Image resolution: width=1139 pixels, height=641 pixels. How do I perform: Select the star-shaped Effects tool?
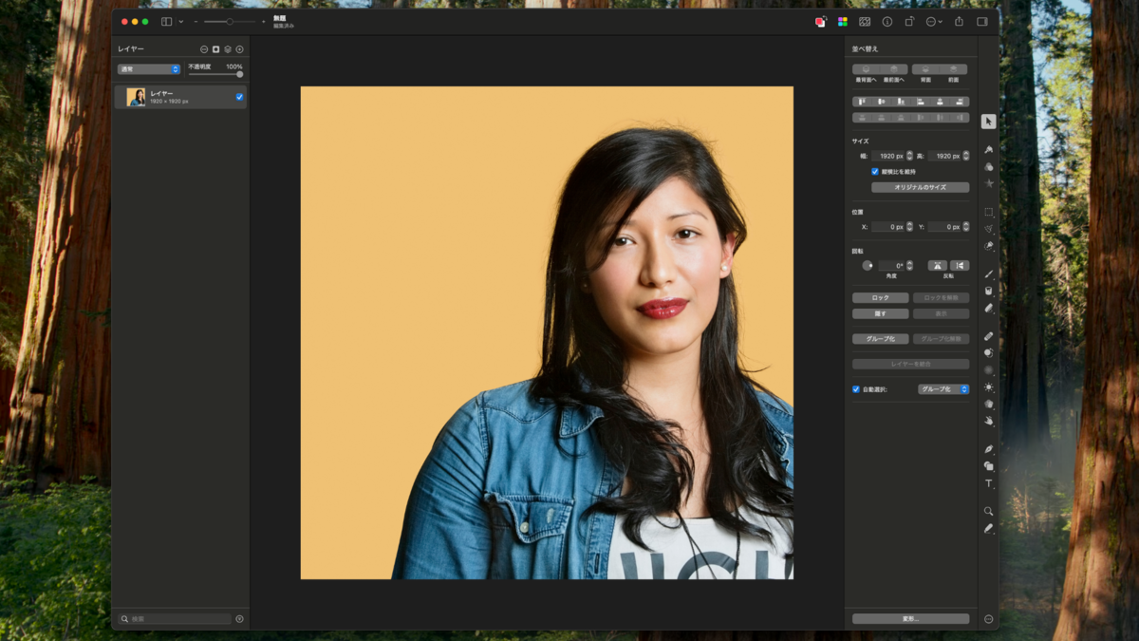click(988, 183)
